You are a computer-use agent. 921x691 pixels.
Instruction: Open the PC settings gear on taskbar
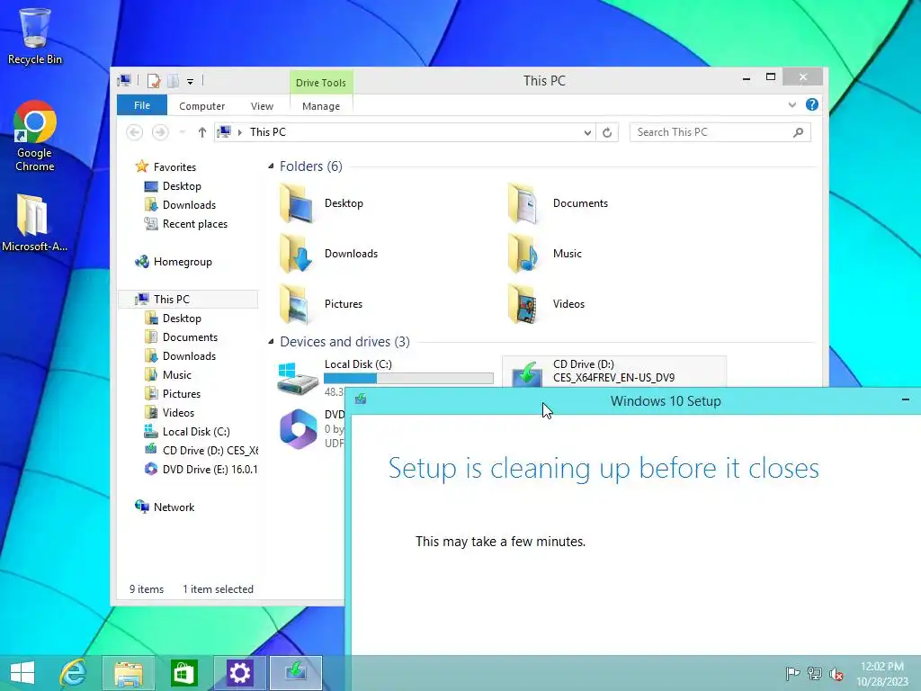tap(239, 673)
